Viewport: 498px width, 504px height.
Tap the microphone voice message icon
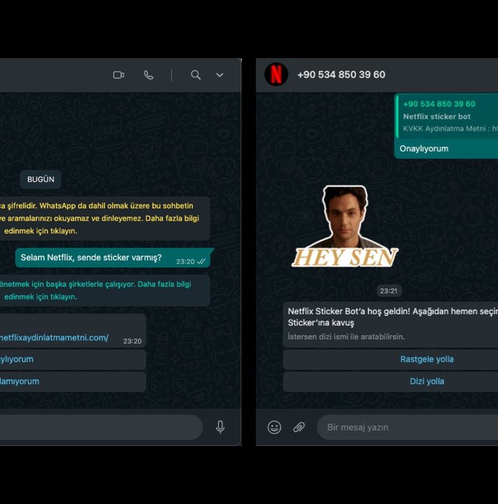[220, 427]
